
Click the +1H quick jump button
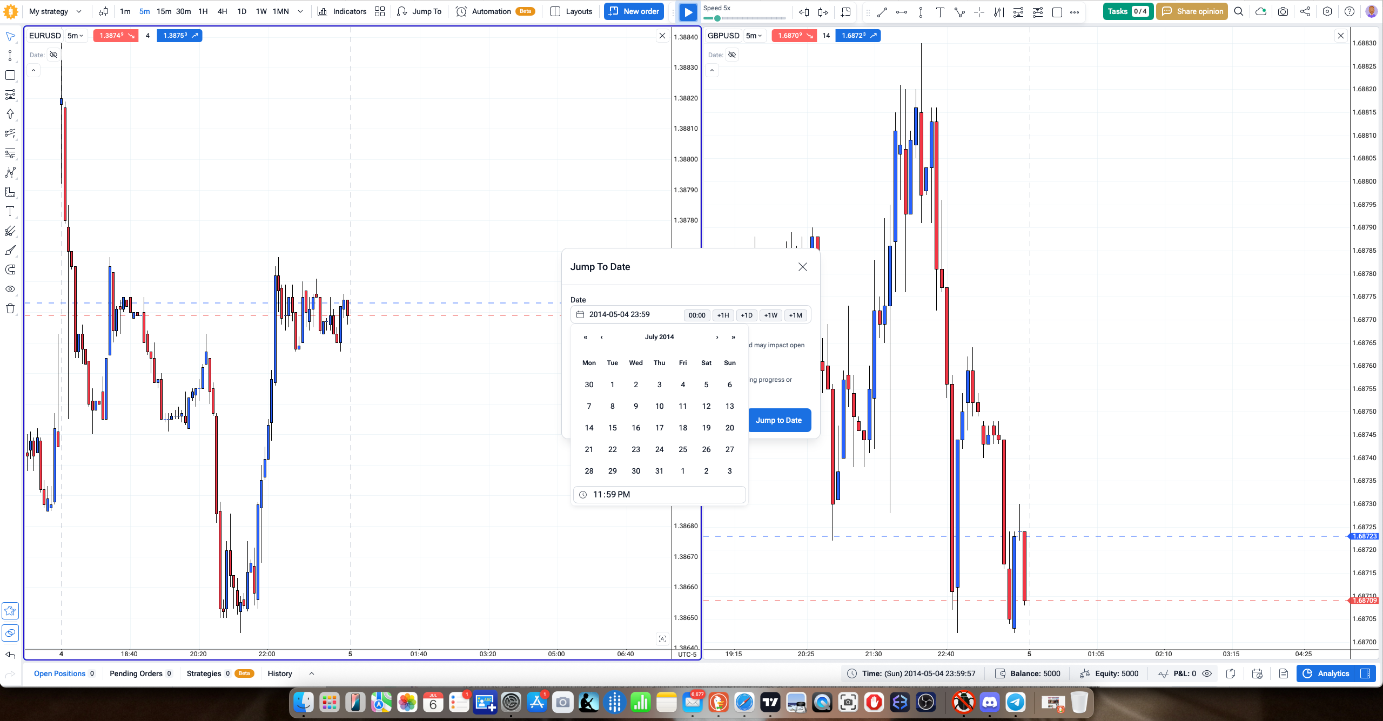(x=723, y=315)
